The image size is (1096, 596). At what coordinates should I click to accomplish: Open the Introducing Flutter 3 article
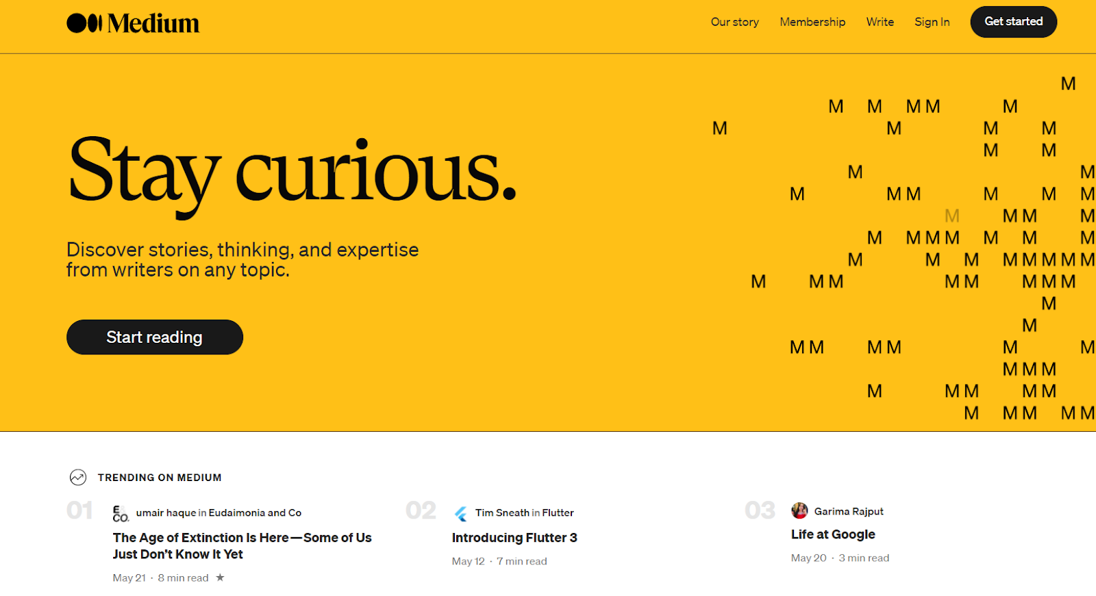tap(514, 538)
